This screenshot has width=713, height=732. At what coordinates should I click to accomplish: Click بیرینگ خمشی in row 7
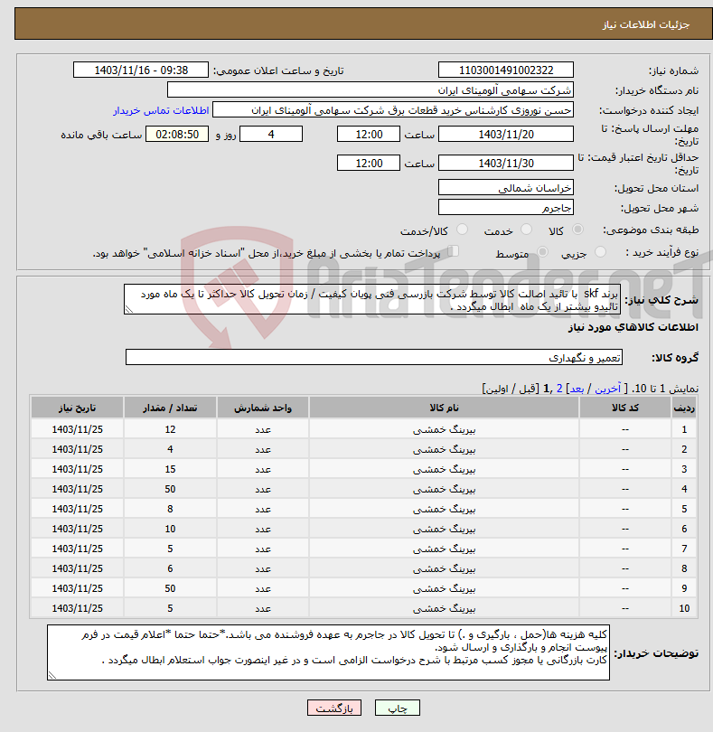pos(444,549)
